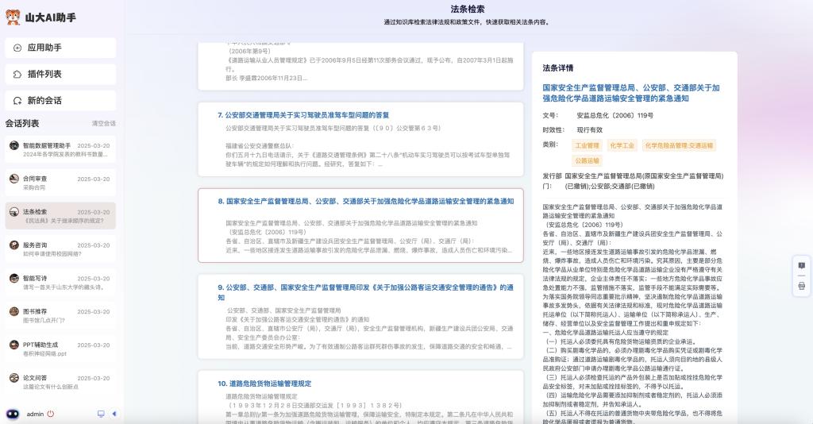Click the 法条检索 avatar icon

[x=14, y=212]
